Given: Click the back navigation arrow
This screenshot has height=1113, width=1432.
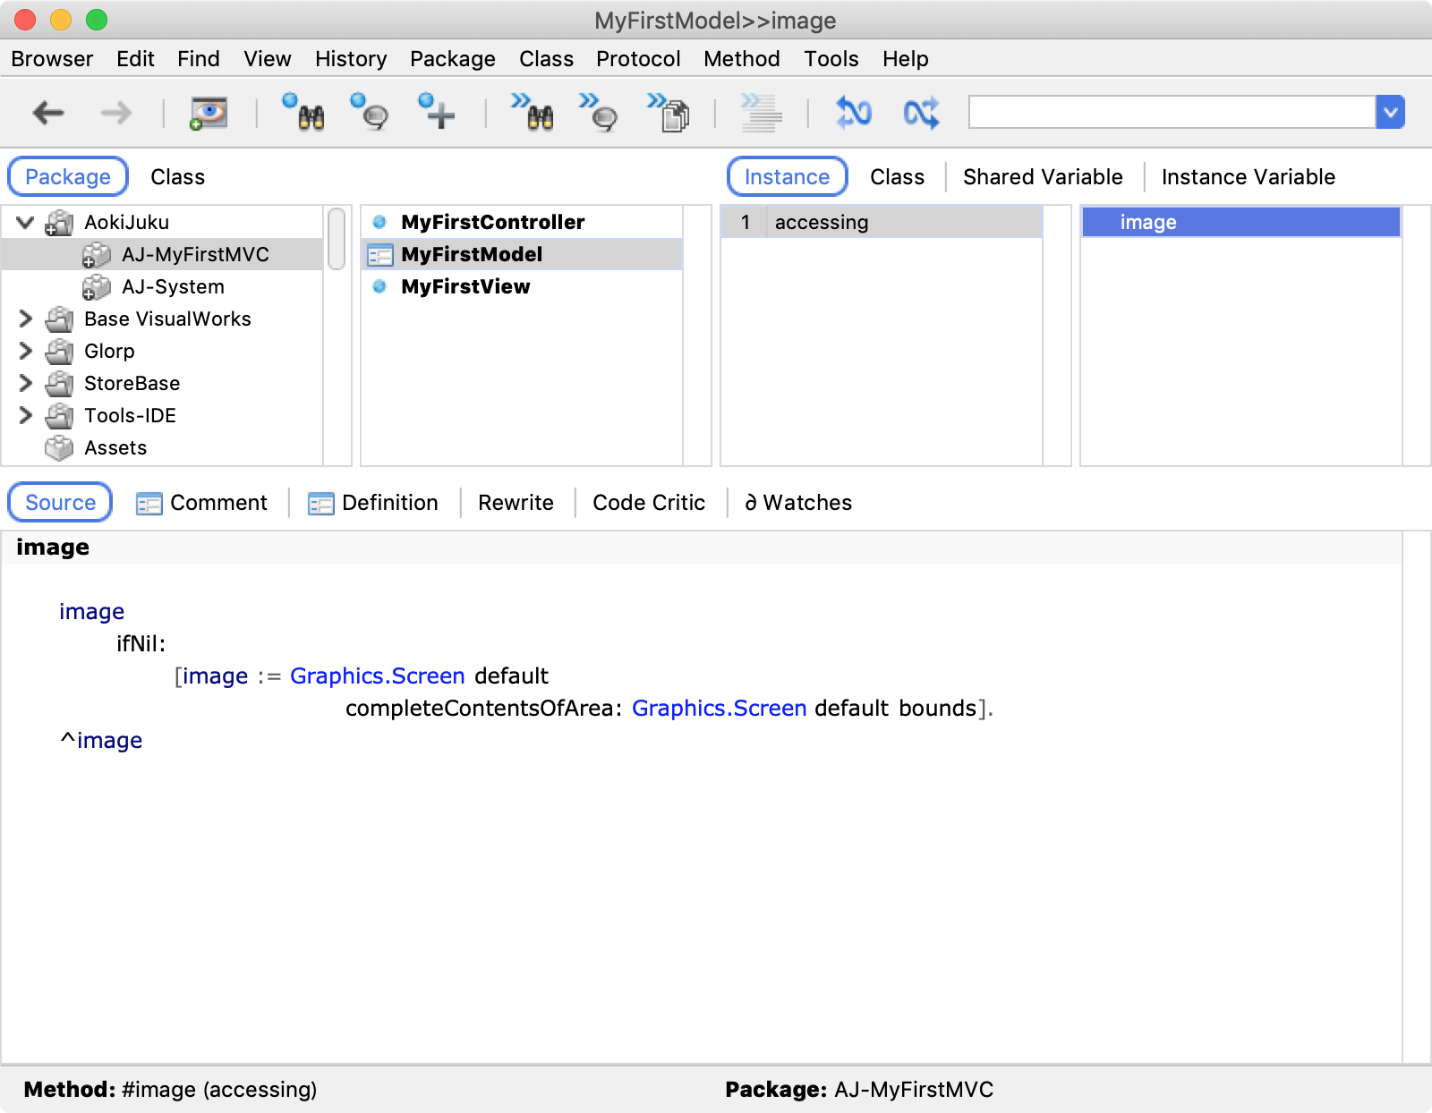Looking at the screenshot, I should tap(48, 113).
